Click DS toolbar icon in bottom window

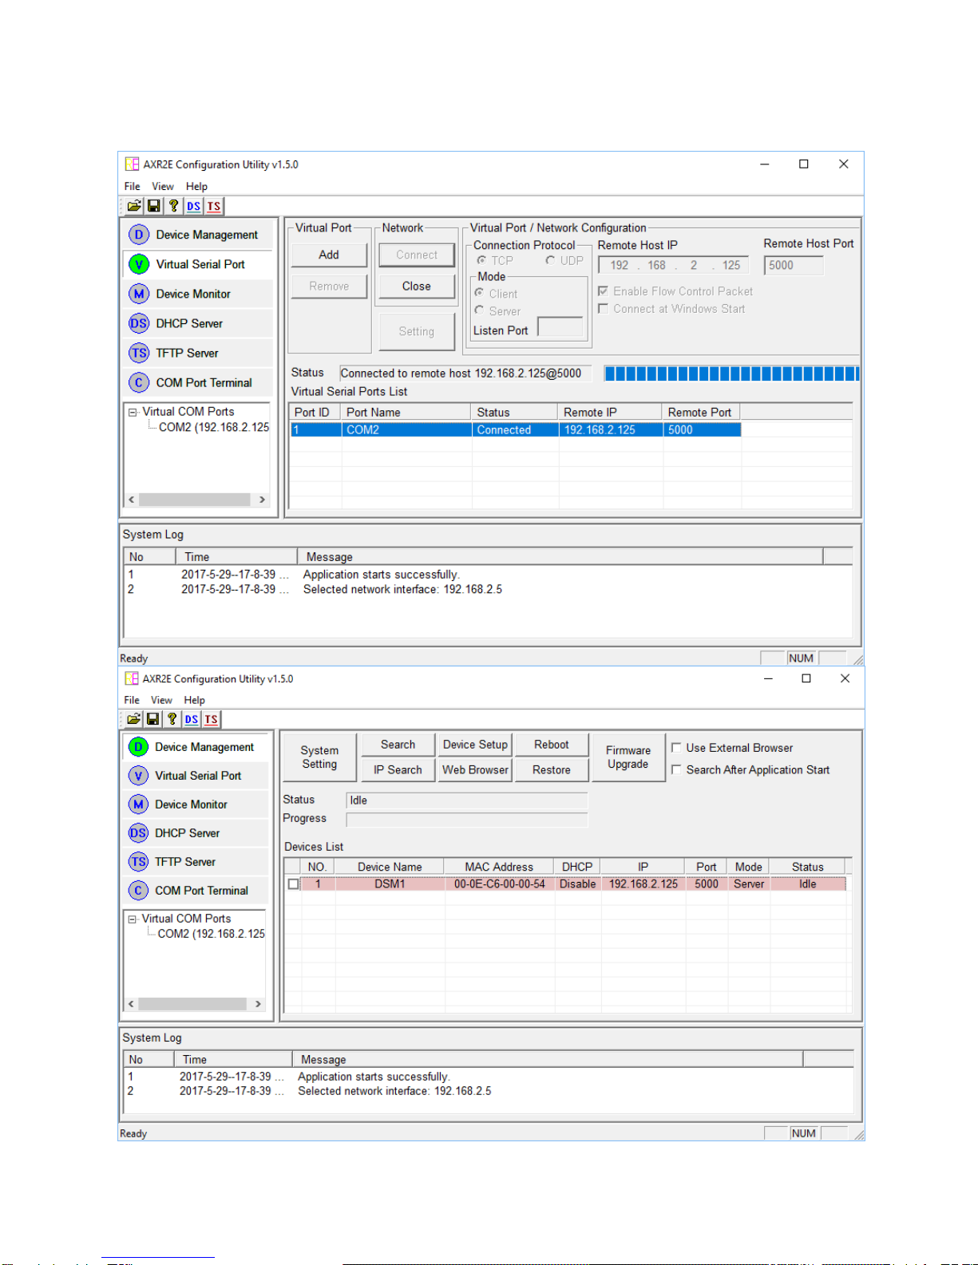[192, 719]
